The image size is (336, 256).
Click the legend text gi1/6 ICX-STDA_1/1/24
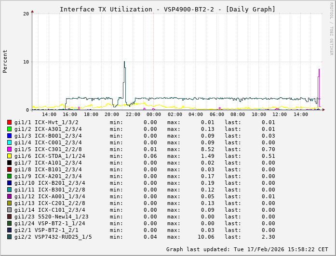[50, 156]
